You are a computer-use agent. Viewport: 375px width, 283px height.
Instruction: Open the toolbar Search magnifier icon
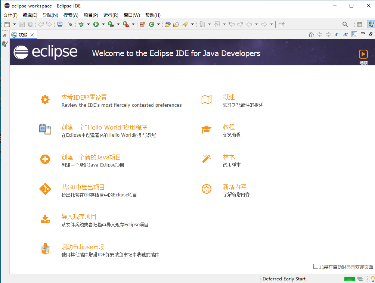345,24
